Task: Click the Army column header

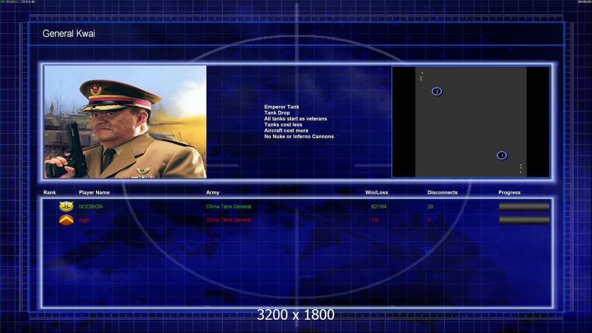Action: (213, 193)
